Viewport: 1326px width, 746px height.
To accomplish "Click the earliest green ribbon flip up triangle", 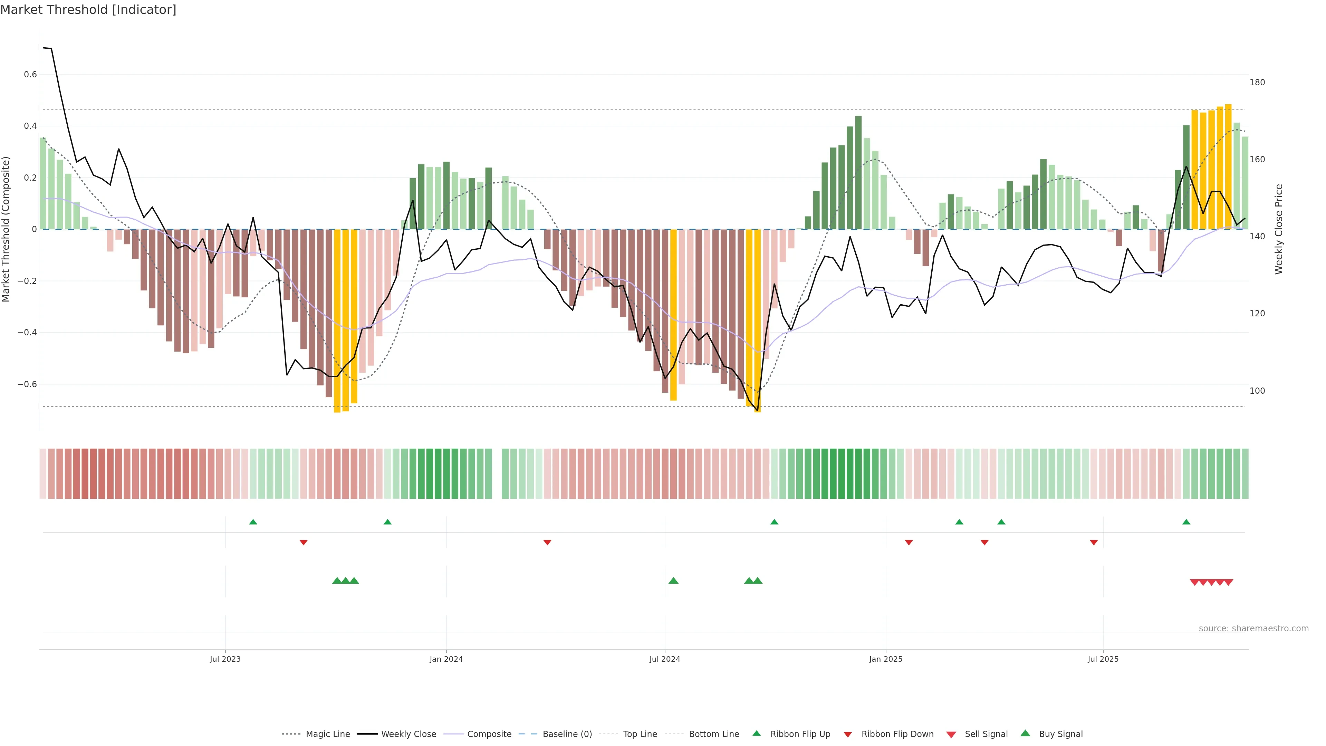I will 253,522.
